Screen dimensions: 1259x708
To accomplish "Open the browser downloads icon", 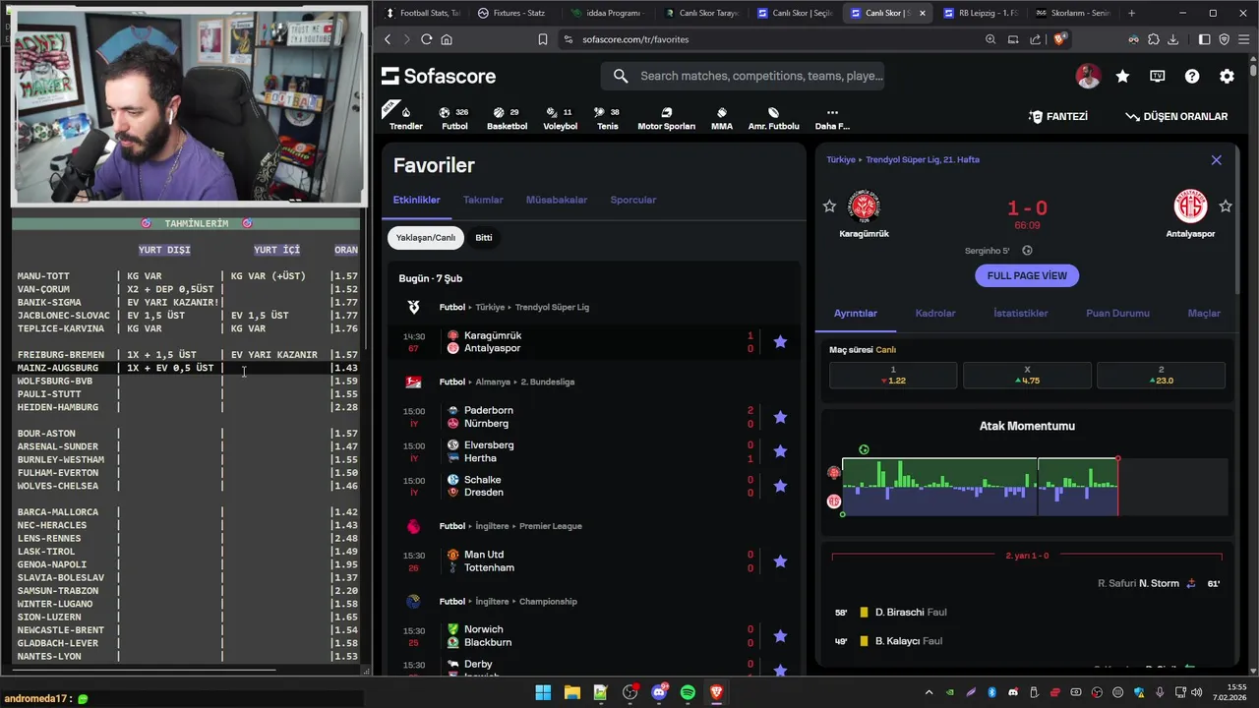I will (x=1172, y=39).
